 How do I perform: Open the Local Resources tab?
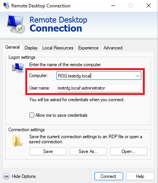[x=58, y=48]
